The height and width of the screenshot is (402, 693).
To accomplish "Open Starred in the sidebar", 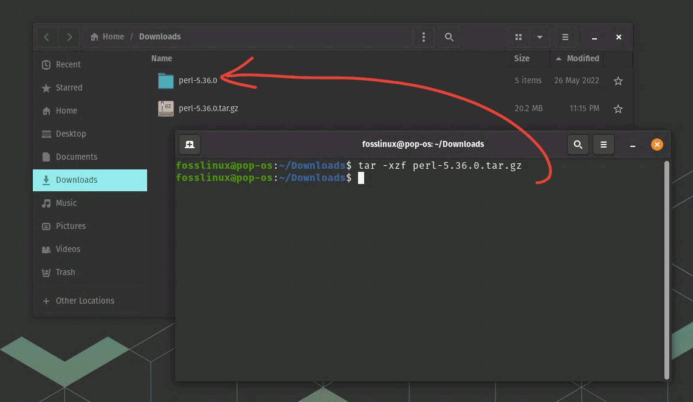I will coord(90,88).
